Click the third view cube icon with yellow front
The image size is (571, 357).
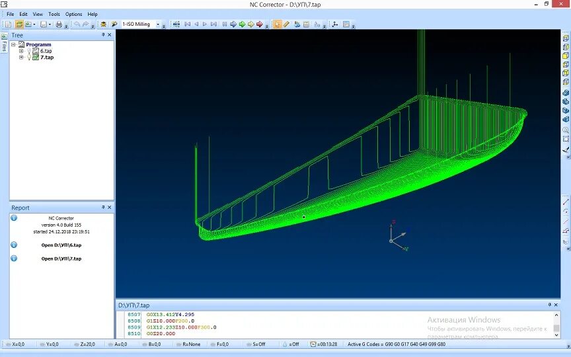566,56
